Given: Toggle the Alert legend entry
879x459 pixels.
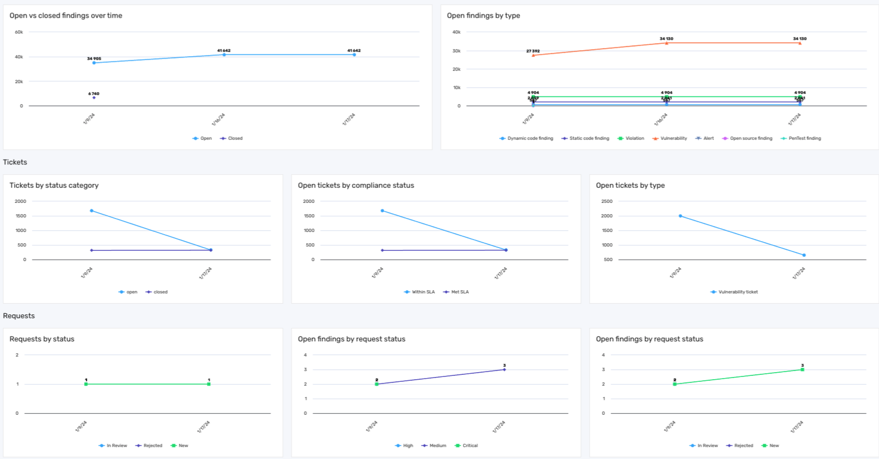Looking at the screenshot, I should pyautogui.click(x=704, y=139).
